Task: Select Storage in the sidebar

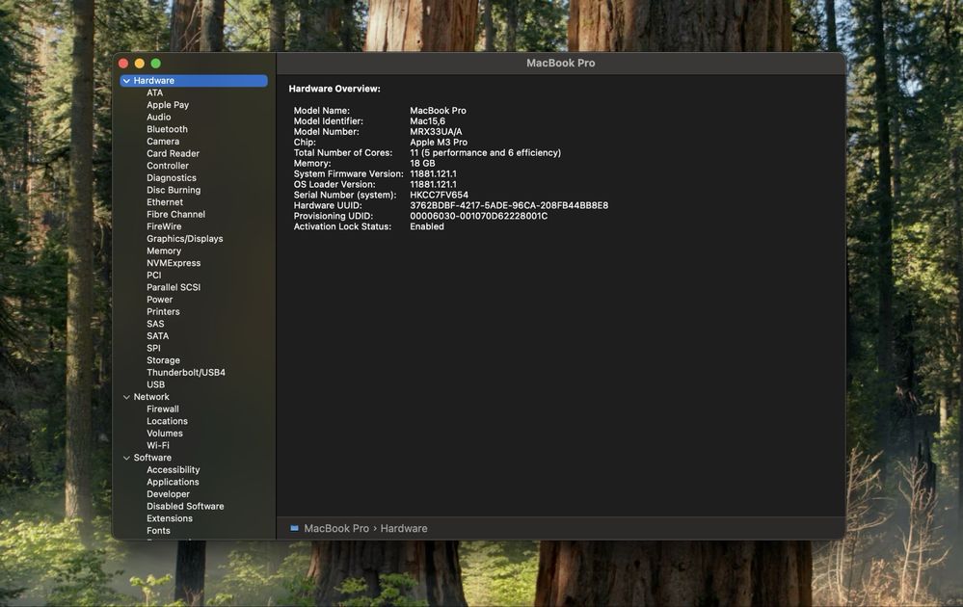Action: 163,360
